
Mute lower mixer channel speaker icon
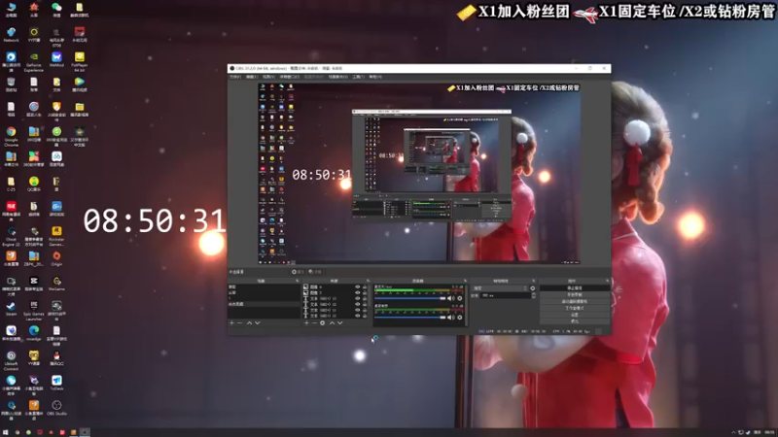click(x=450, y=318)
